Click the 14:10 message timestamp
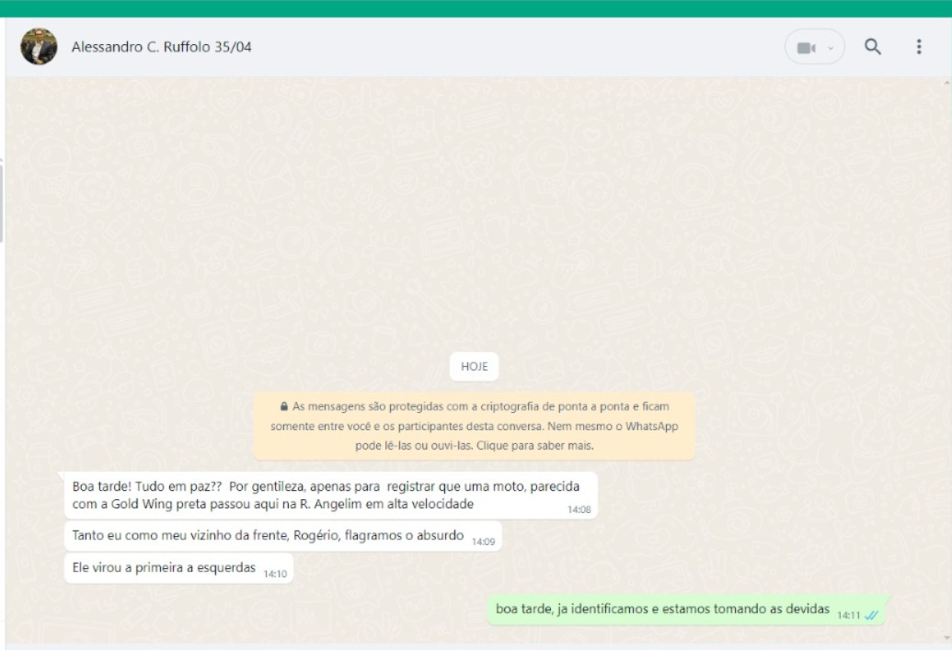This screenshot has width=952, height=650. point(275,574)
